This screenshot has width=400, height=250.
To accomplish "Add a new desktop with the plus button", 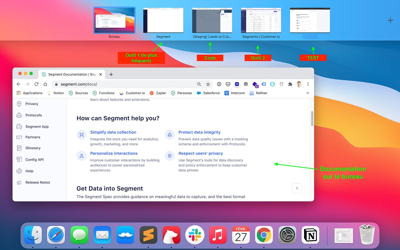I will click(390, 20).
